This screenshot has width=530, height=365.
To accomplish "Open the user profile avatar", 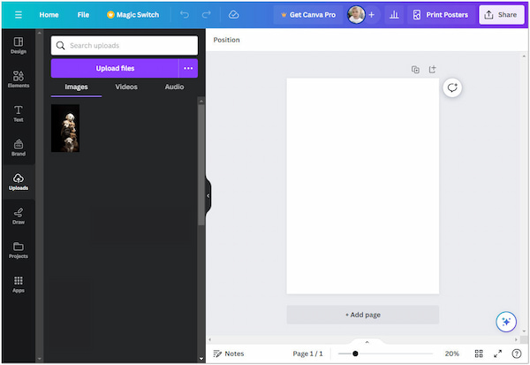I will (356, 14).
